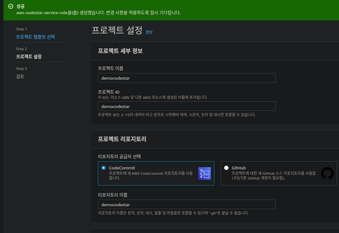Go back to 프로젝트 템플릿 선택 step
339x233 pixels.
[36, 37]
